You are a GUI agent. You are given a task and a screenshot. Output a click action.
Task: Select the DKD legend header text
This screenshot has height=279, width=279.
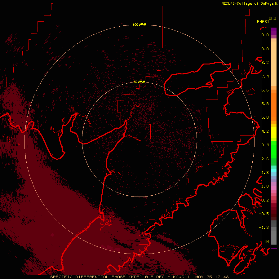coord(272,19)
